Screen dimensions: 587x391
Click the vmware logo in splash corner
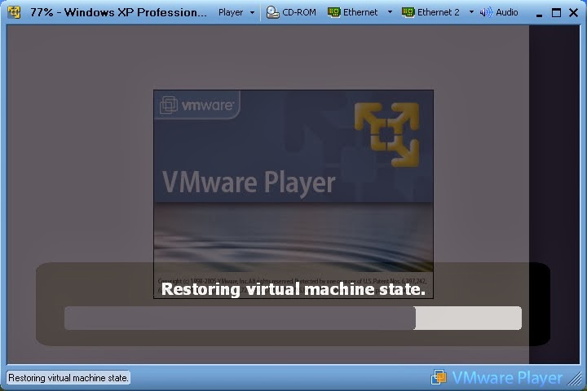[x=197, y=105]
